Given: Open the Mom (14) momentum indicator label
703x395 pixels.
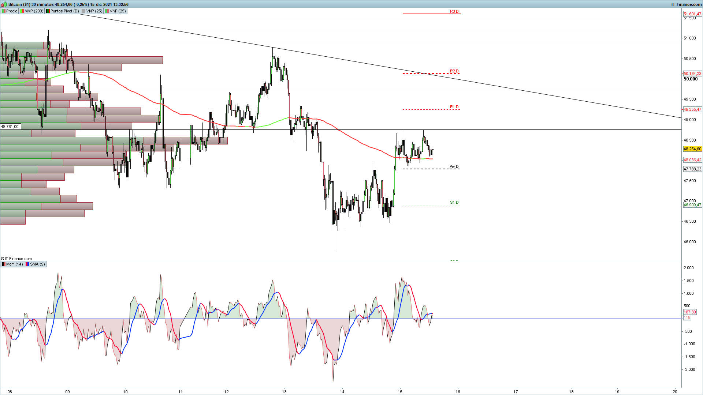Looking at the screenshot, I should click(12, 264).
